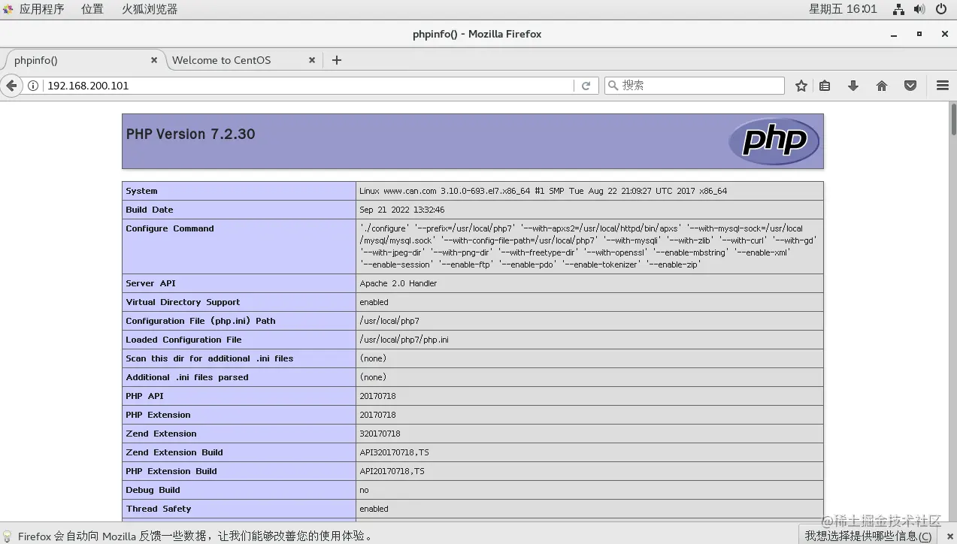Go to Firefox home page icon
This screenshot has height=544, width=957.
click(x=882, y=86)
